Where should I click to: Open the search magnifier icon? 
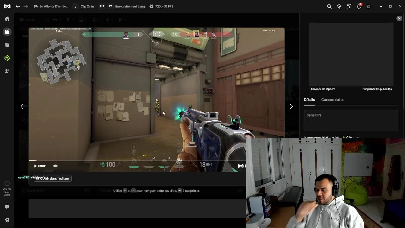coord(329,6)
